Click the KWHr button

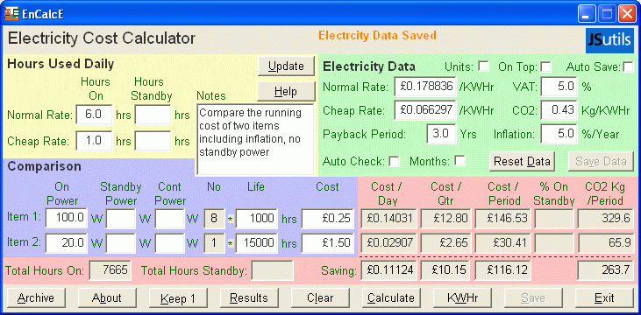tap(462, 297)
